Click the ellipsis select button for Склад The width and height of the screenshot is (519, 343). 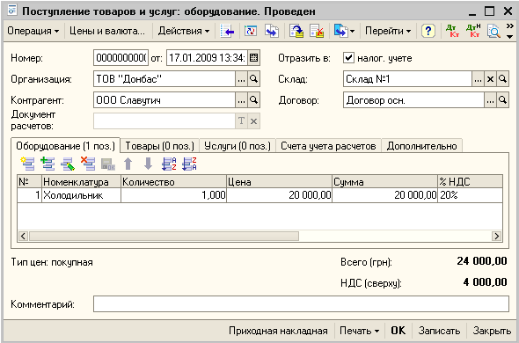[x=478, y=79]
